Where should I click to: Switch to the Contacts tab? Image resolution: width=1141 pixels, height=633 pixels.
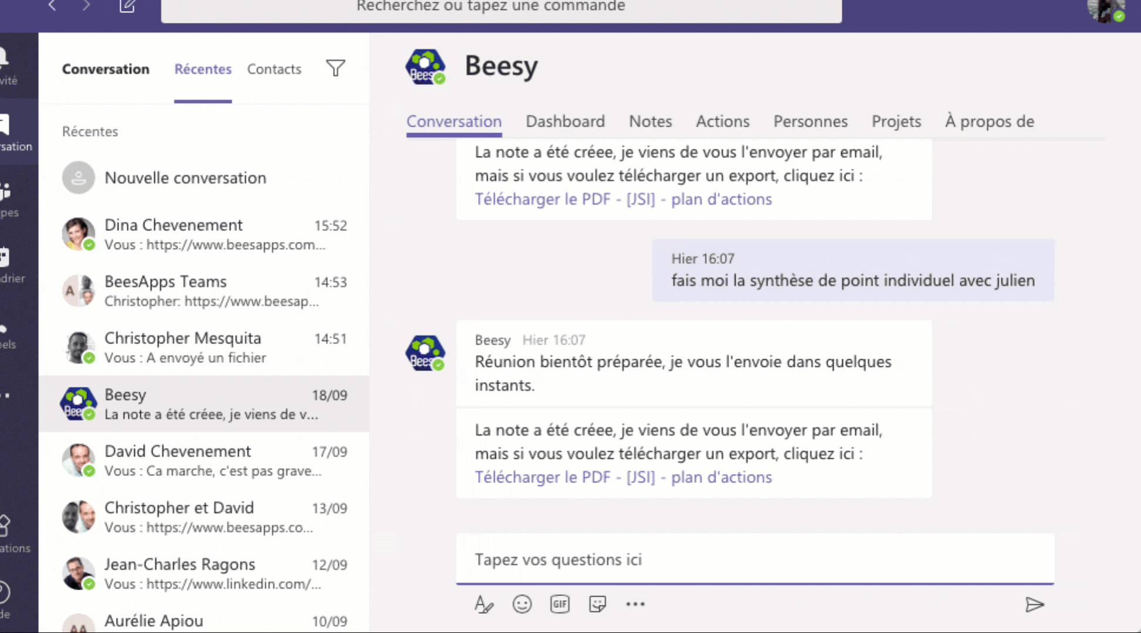click(274, 69)
